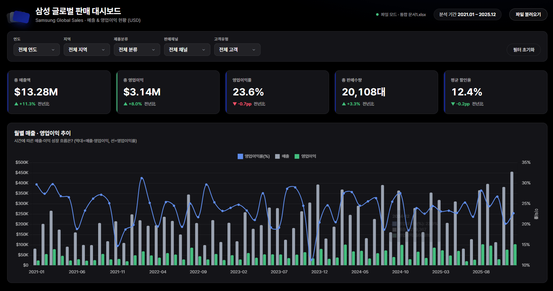Expand the 전체 분류 product category dropdown
Viewport: 553px width, 291px height.
pyautogui.click(x=137, y=49)
